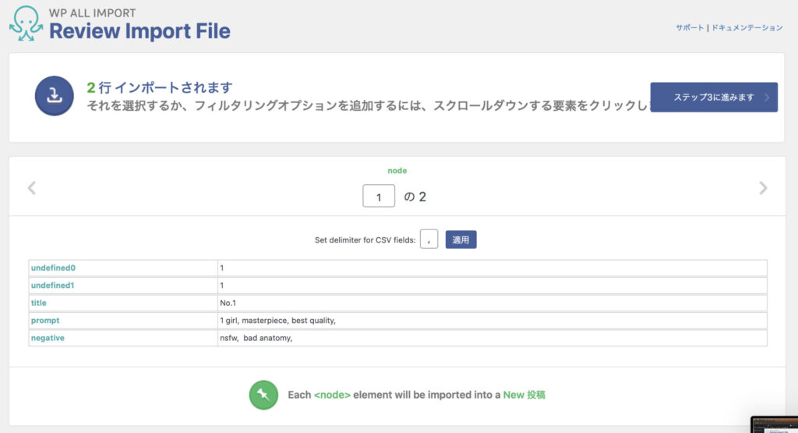Click the prompt value '1 girl, masterpiece'

point(277,321)
